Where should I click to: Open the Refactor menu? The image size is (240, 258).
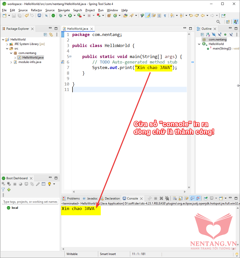tap(36, 10)
